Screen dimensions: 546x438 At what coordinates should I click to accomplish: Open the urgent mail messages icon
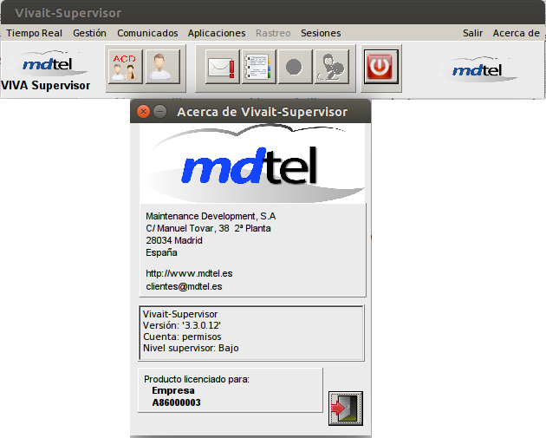click(222, 67)
